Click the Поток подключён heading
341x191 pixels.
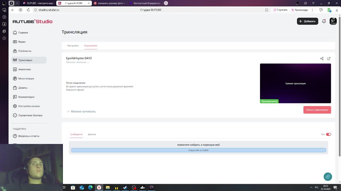pos(76,83)
